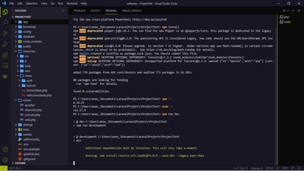Switch to the Output panel tab
Screen dimensions: 304x171
[x=95, y=10]
